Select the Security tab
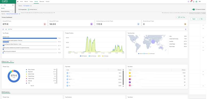 [36, 2]
